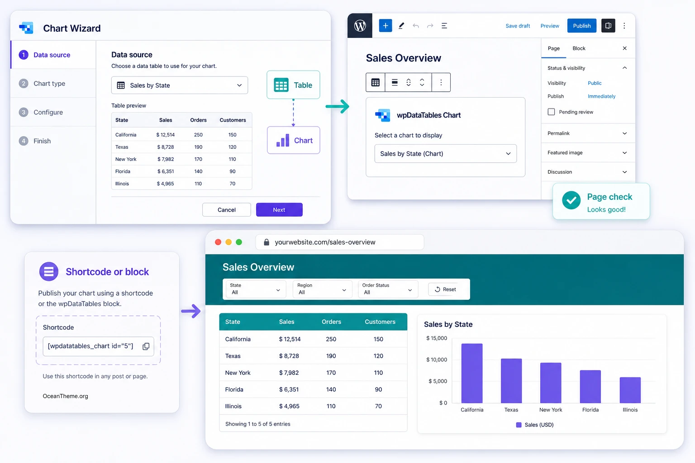The image size is (695, 463).
Task: Select the Data source wizard step
Action: click(53, 55)
